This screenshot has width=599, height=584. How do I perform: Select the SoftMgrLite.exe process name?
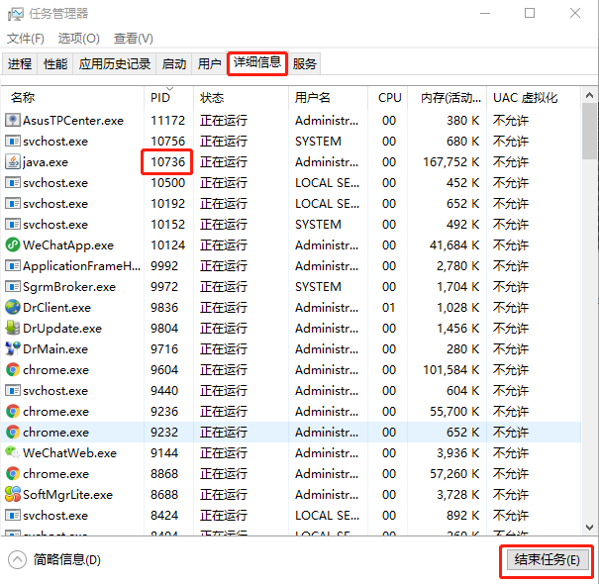pyautogui.click(x=67, y=495)
